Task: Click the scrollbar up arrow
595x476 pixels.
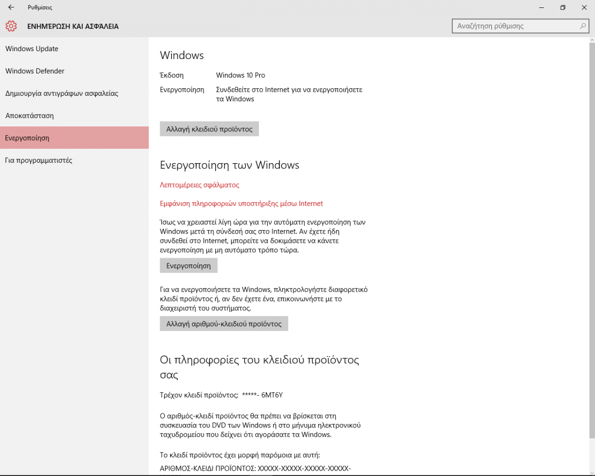Action: [592, 40]
